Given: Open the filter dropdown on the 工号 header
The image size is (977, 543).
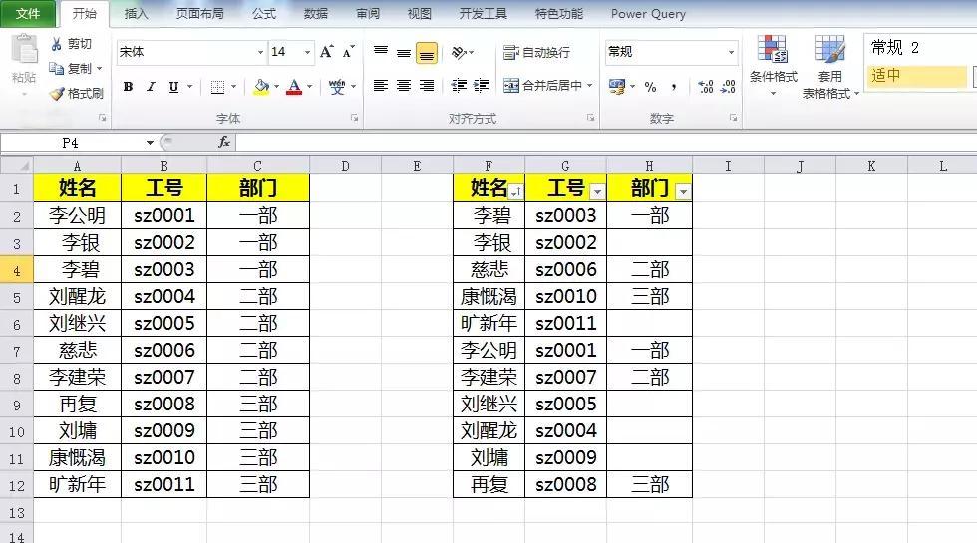Looking at the screenshot, I should [x=596, y=190].
